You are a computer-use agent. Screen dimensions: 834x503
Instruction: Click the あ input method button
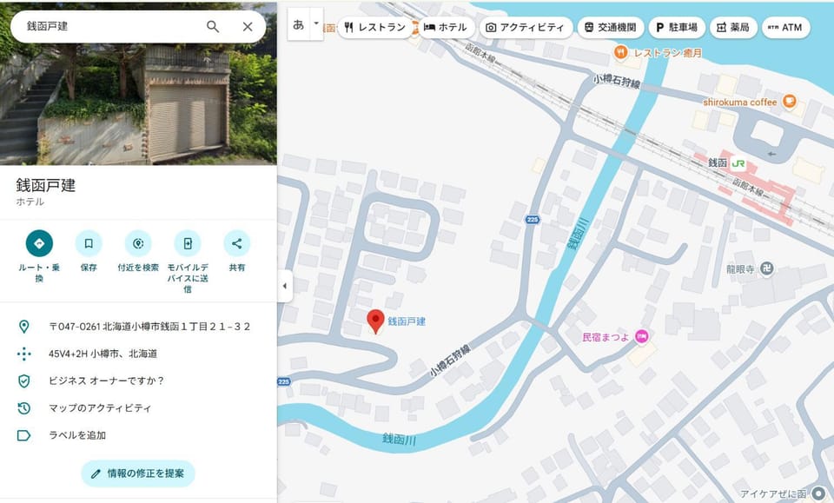(298, 24)
